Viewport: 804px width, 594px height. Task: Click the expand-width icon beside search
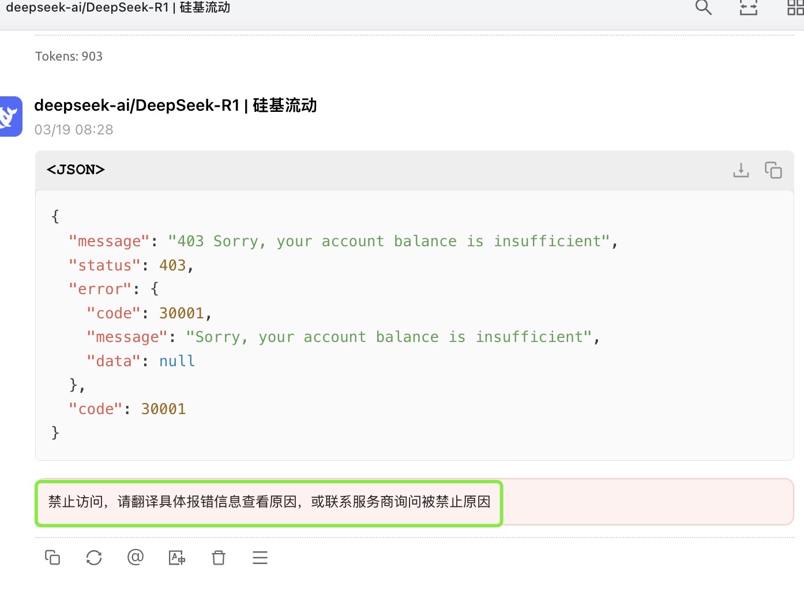click(749, 7)
